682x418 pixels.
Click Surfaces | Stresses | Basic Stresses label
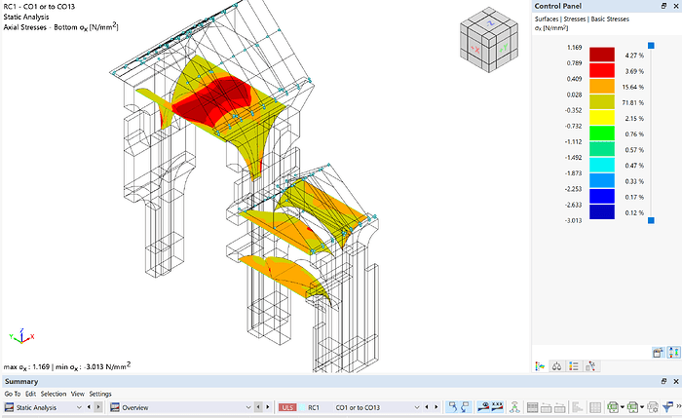[x=582, y=19]
